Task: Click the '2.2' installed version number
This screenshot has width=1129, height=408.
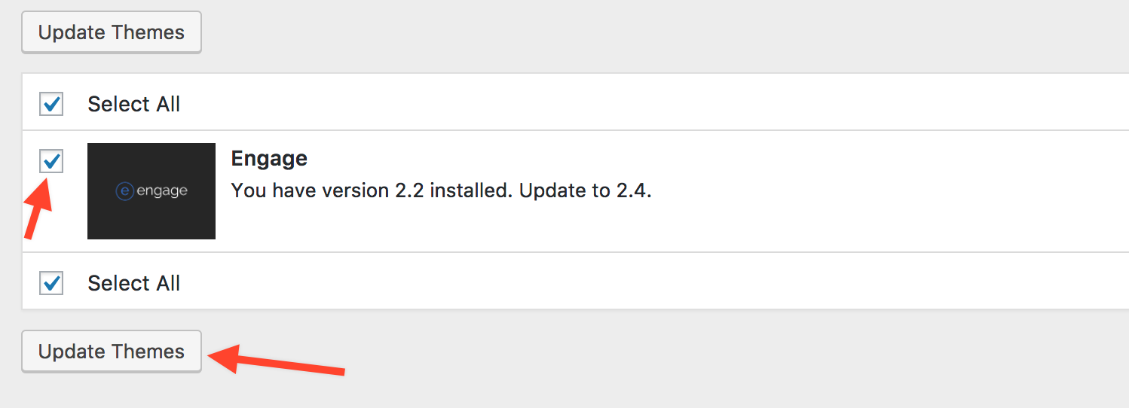Action: tap(410, 190)
